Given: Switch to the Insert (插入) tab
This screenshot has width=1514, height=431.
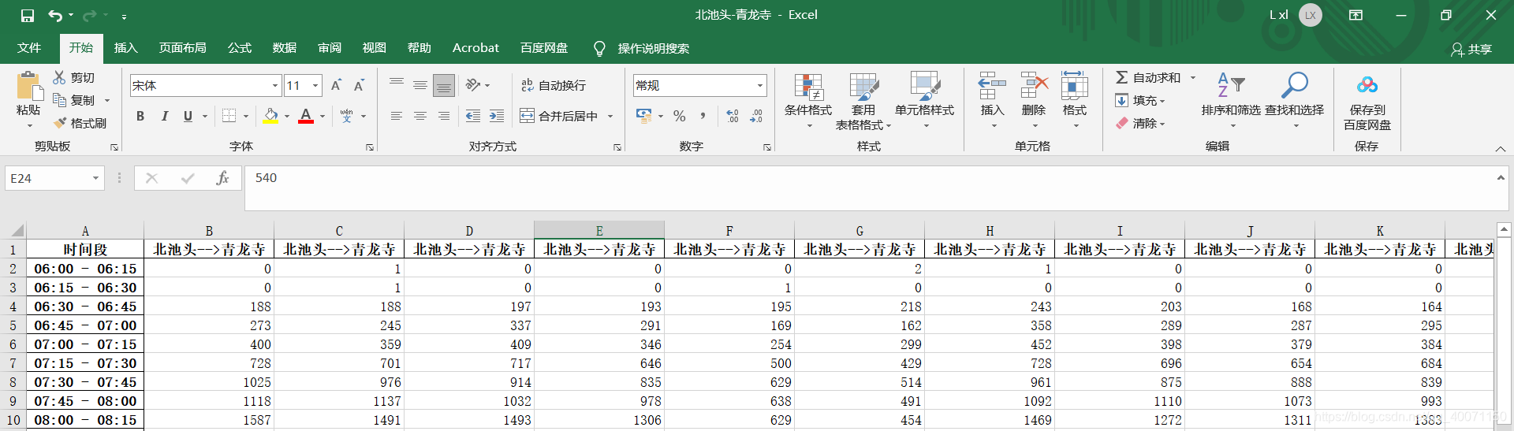Looking at the screenshot, I should (125, 48).
